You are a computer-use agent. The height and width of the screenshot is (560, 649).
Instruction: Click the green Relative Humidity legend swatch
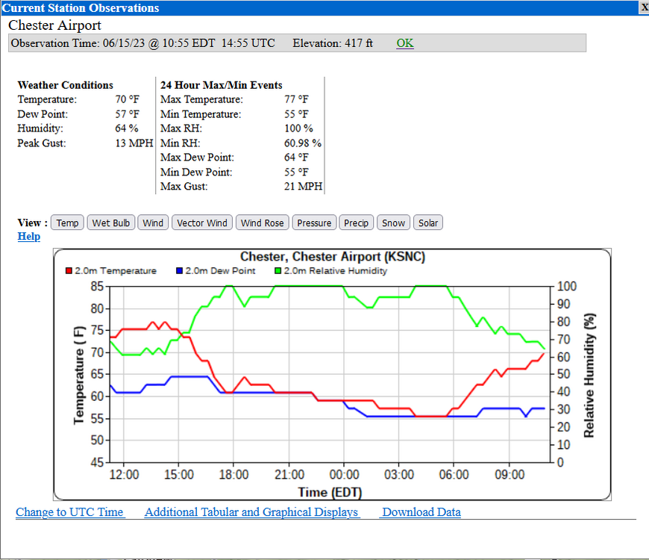click(278, 271)
